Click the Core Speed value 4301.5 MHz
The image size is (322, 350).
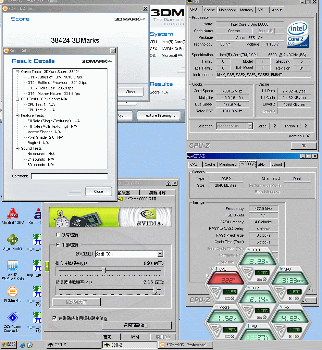232,91
